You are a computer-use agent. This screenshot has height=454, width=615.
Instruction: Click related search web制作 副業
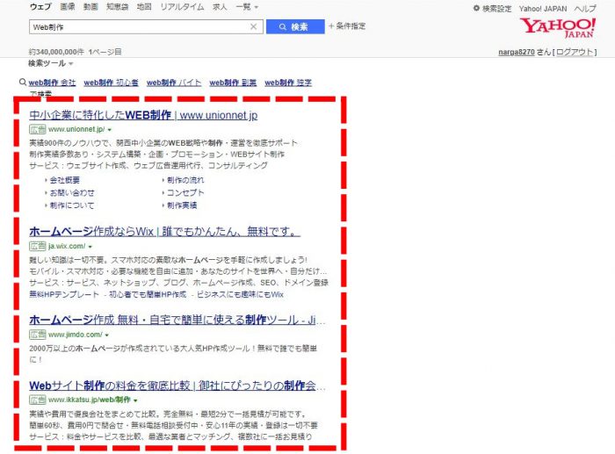tap(233, 83)
